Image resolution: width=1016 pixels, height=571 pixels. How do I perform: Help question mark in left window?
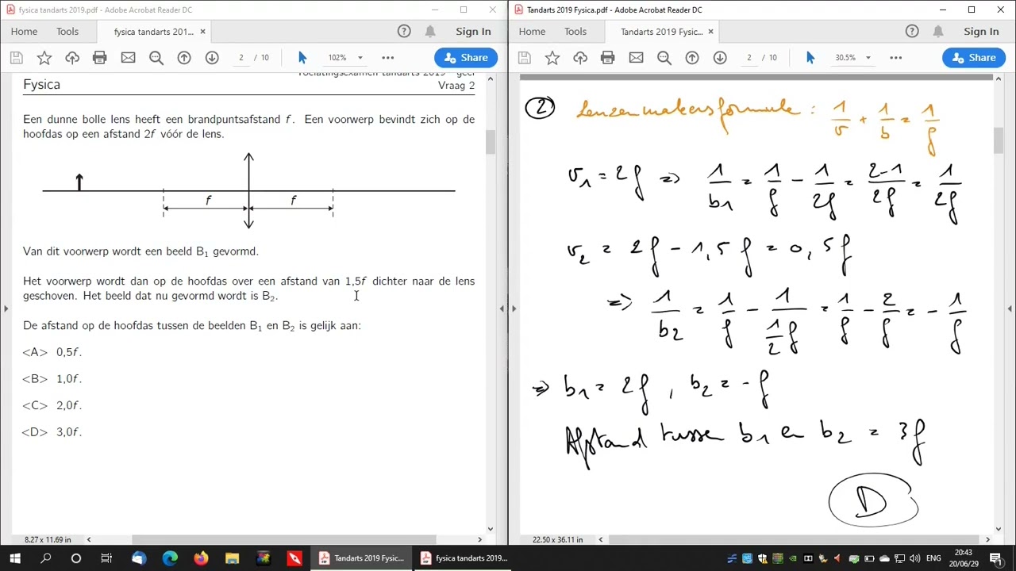tap(404, 32)
